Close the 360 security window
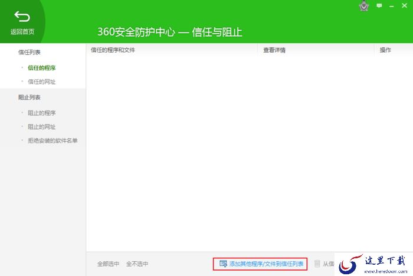 pyautogui.click(x=404, y=5)
